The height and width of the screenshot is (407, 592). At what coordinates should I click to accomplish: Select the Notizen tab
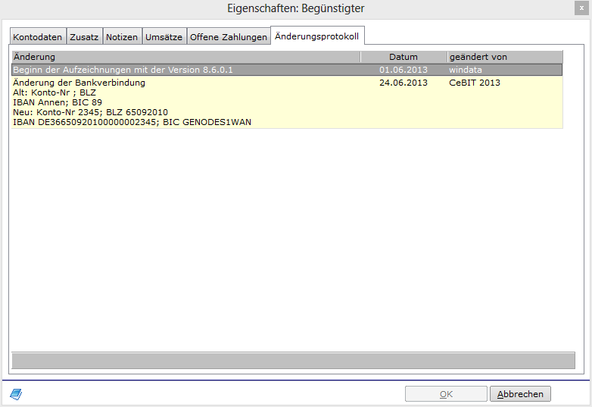[122, 37]
